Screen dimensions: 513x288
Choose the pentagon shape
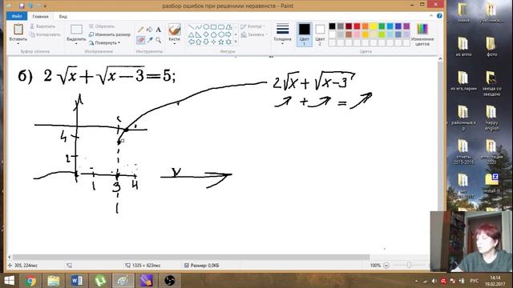(x=214, y=34)
